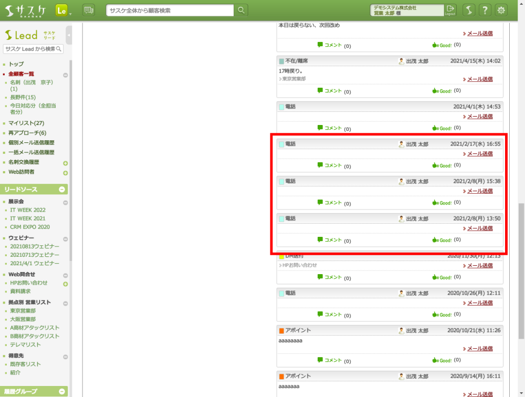The image size is (525, 397).
Task: Collapse the left sidebar with arrow tab
Action: (69, 35)
